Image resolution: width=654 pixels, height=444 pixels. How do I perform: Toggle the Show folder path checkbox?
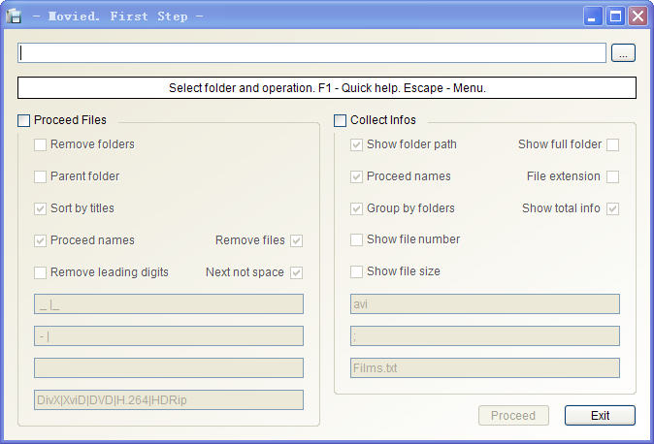(x=357, y=145)
